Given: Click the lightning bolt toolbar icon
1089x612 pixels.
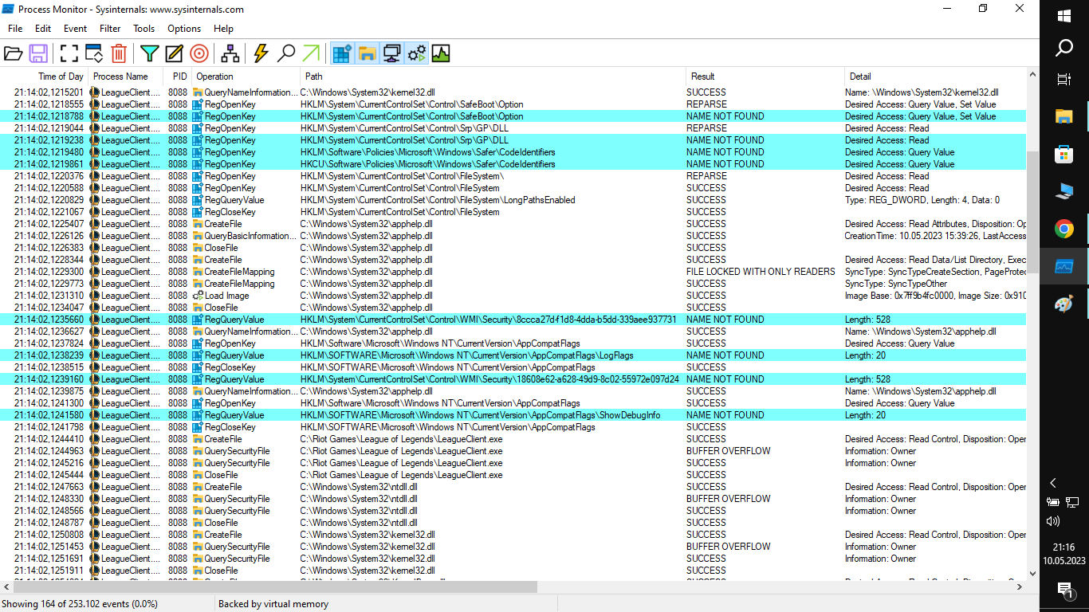Looking at the screenshot, I should coord(261,53).
